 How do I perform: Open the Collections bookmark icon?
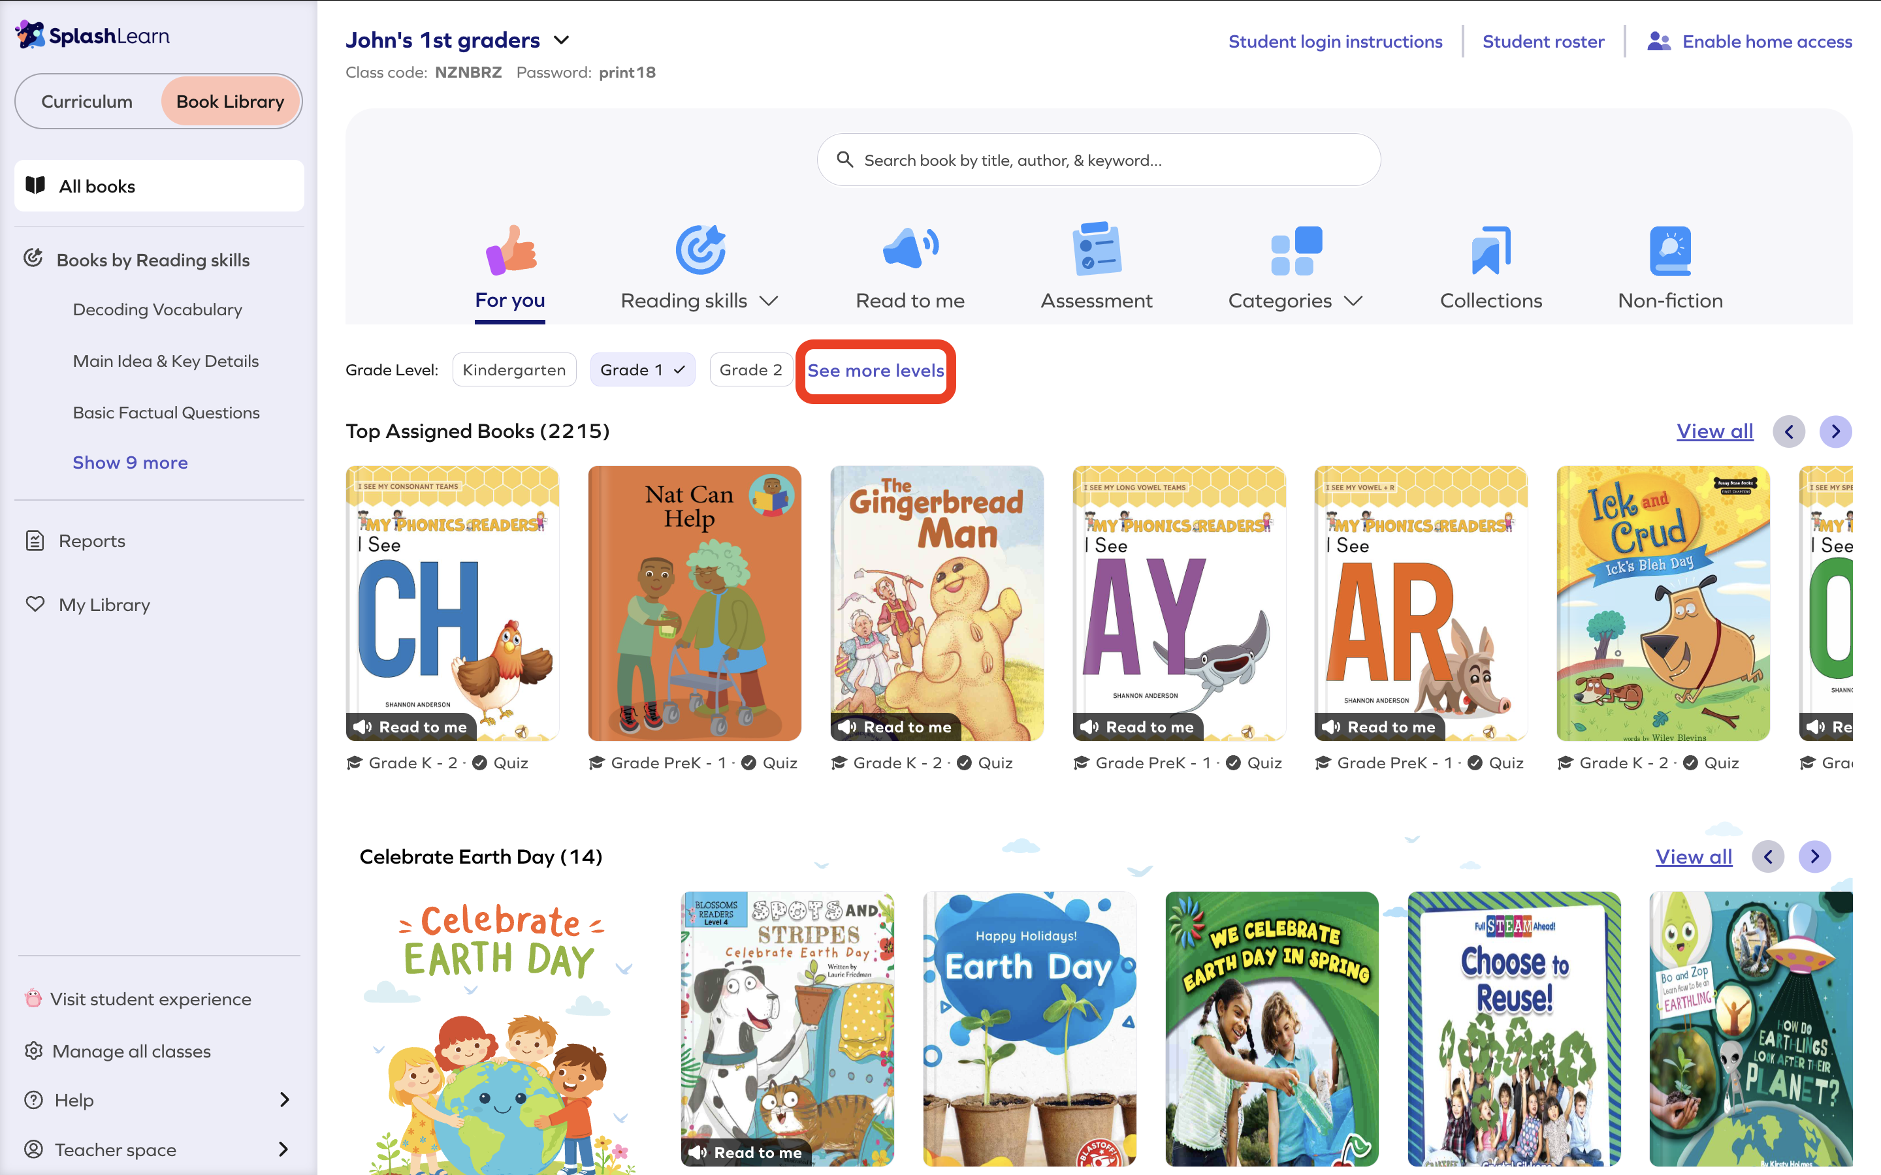1491,250
